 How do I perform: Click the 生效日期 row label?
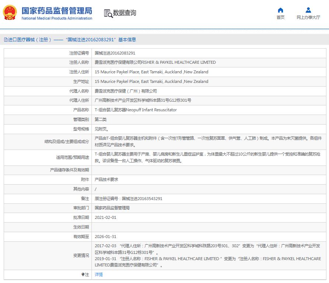click(x=81, y=227)
